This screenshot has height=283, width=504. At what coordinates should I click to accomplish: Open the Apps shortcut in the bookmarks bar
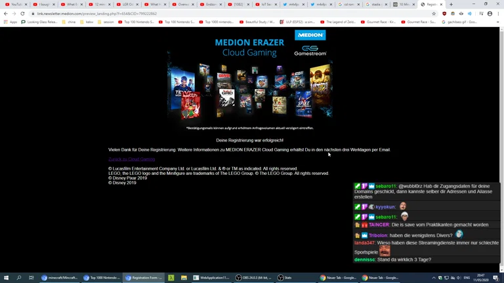point(10,22)
